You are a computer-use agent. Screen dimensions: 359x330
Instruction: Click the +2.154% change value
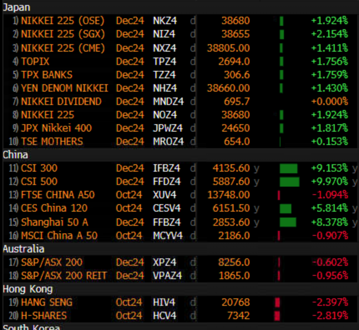(x=330, y=34)
